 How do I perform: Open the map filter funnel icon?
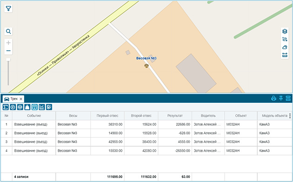pyautogui.click(x=8, y=8)
